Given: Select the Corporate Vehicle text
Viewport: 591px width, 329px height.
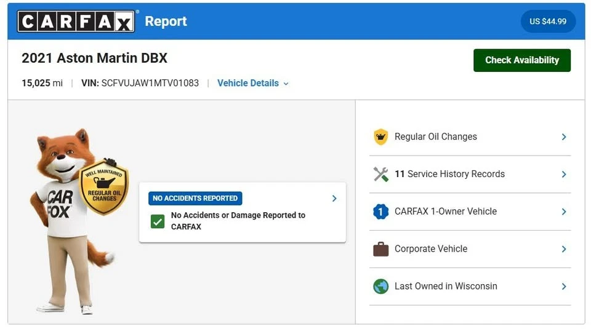Looking at the screenshot, I should (431, 249).
